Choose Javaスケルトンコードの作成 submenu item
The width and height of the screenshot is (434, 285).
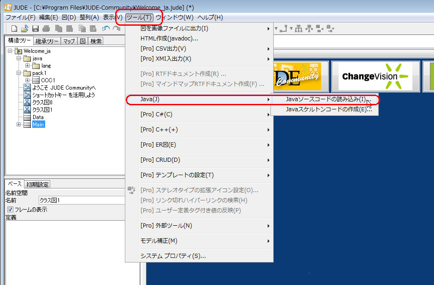point(325,109)
